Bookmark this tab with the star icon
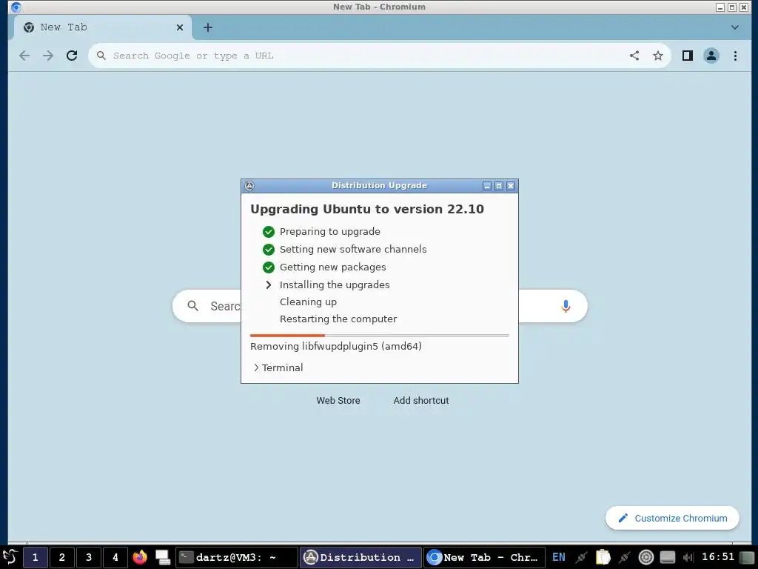 [658, 56]
